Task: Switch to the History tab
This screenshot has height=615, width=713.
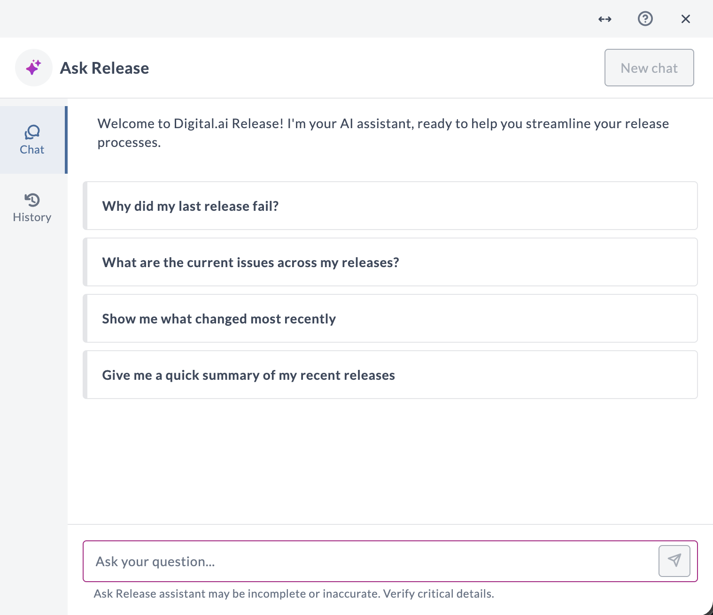Action: coord(31,207)
